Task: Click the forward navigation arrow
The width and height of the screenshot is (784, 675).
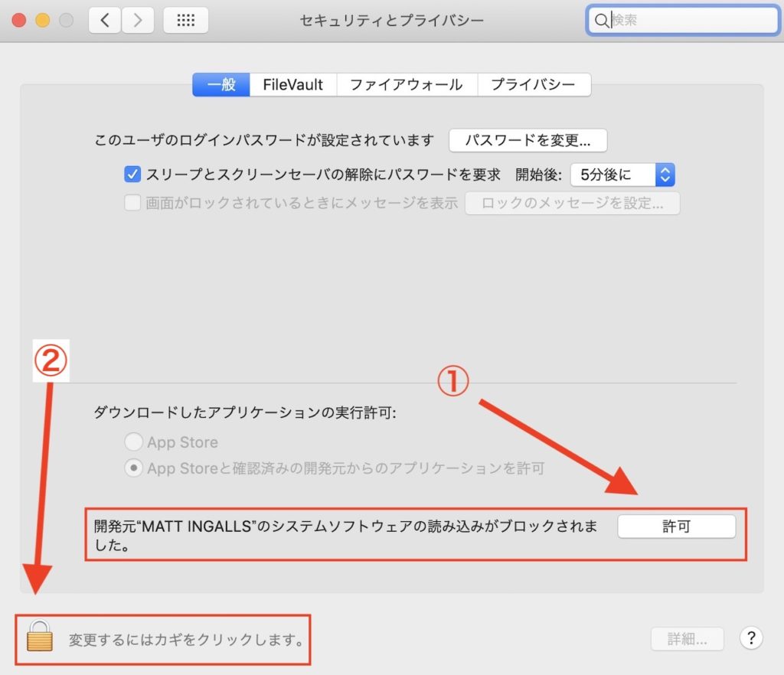Action: point(137,21)
